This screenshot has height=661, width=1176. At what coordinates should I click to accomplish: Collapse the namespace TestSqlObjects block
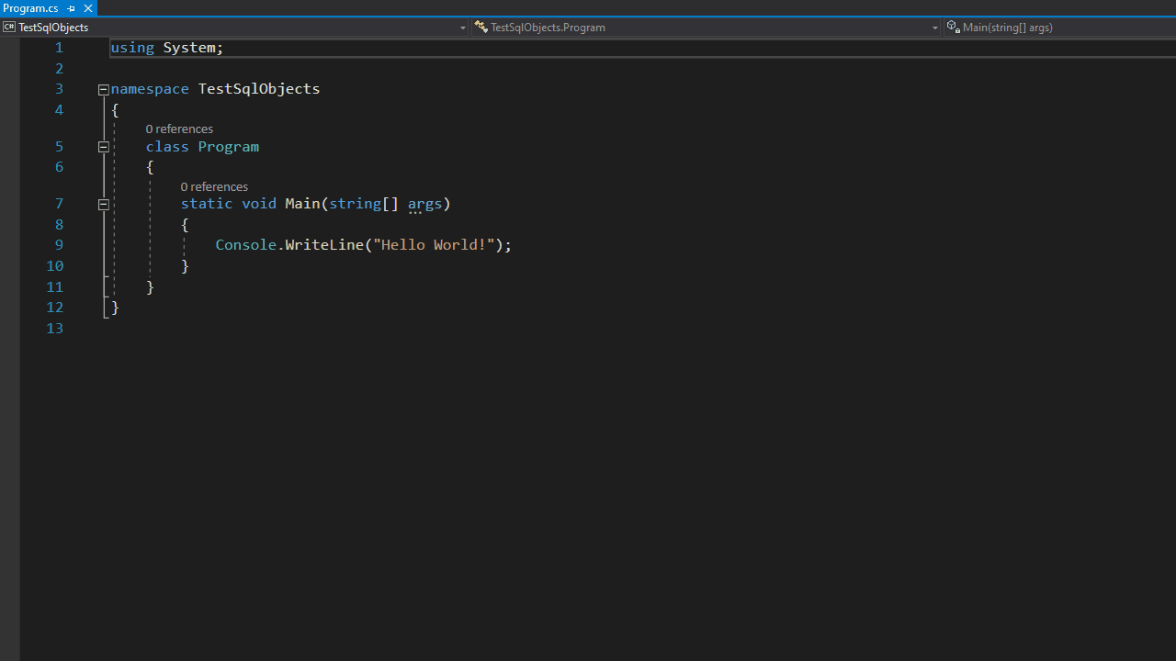[104, 89]
